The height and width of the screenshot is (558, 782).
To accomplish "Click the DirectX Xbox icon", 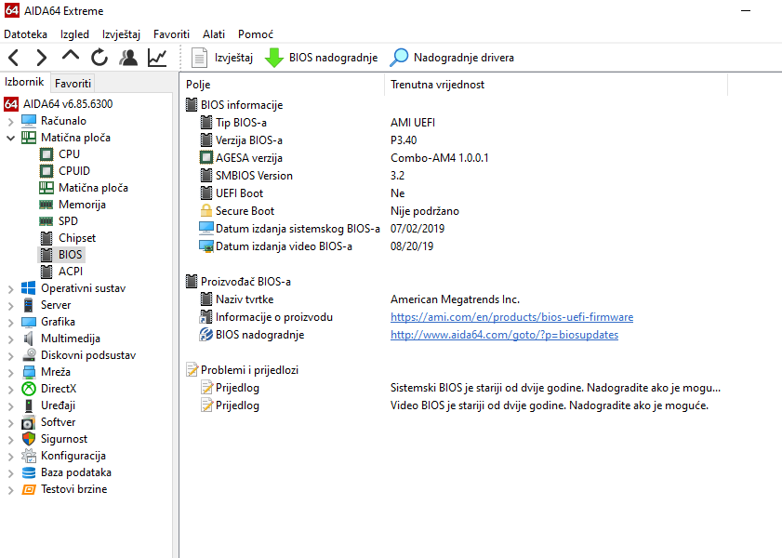I will pyautogui.click(x=29, y=389).
